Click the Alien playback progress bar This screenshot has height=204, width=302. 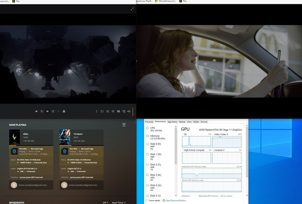[x=31, y=145]
